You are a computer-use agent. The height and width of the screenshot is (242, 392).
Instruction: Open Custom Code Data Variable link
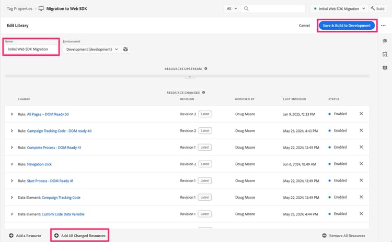(x=63, y=214)
